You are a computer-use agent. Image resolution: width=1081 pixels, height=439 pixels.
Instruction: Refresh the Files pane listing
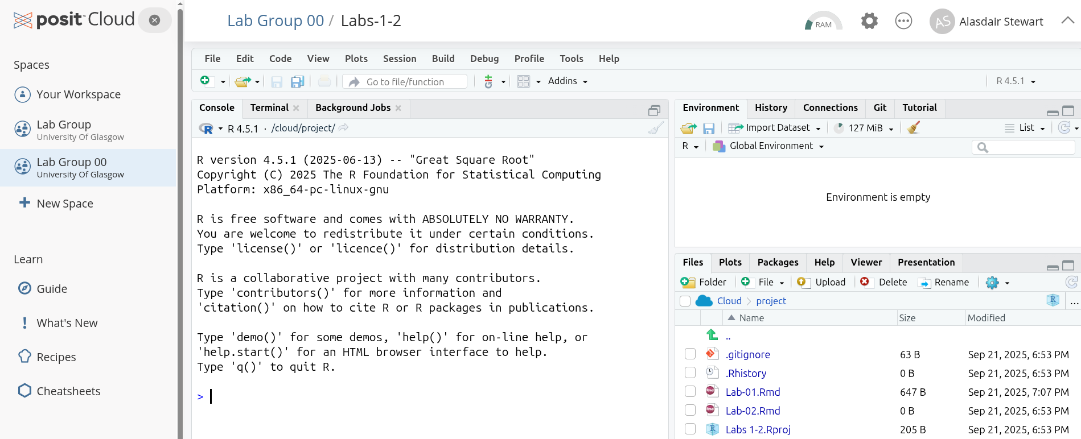[x=1071, y=282]
